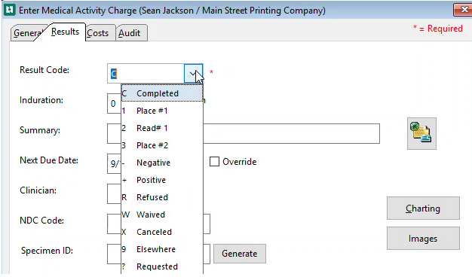This screenshot has width=472, height=277.
Task: Switch to the General tab
Action: pos(27,33)
